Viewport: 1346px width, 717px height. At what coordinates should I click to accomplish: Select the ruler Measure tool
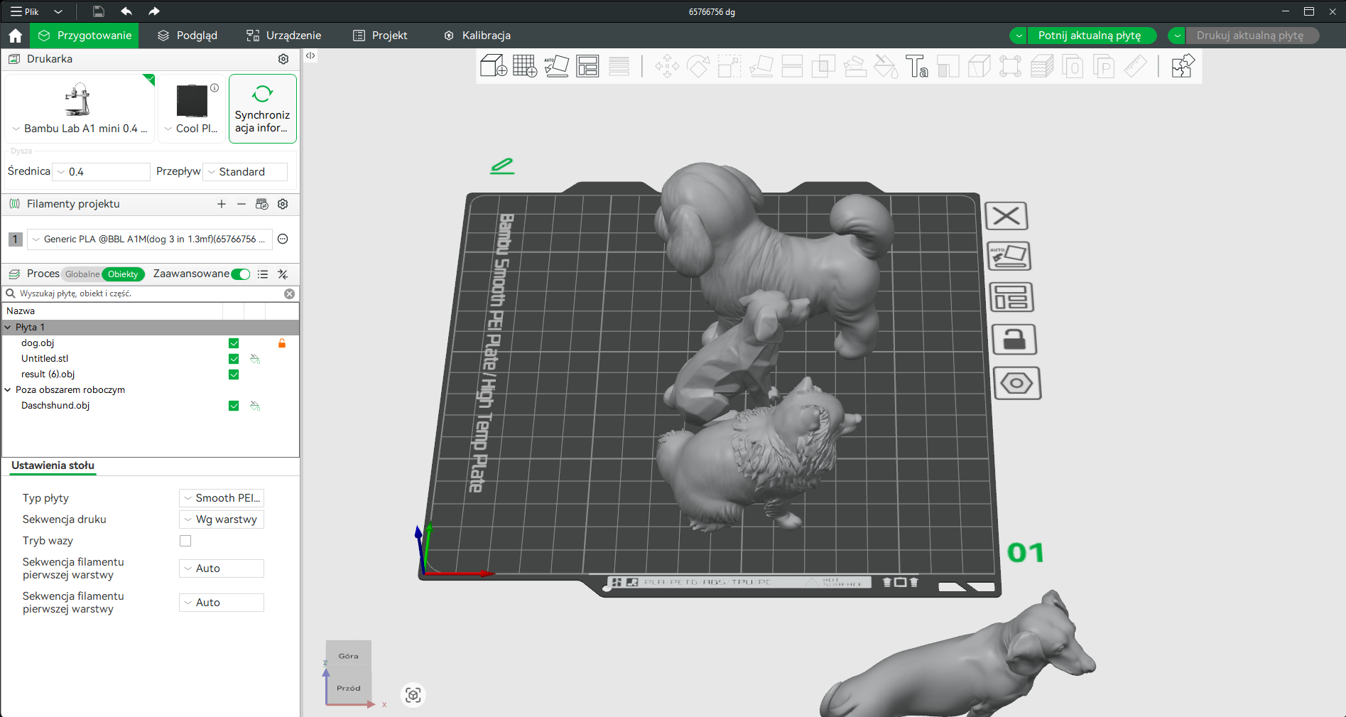[1135, 66]
